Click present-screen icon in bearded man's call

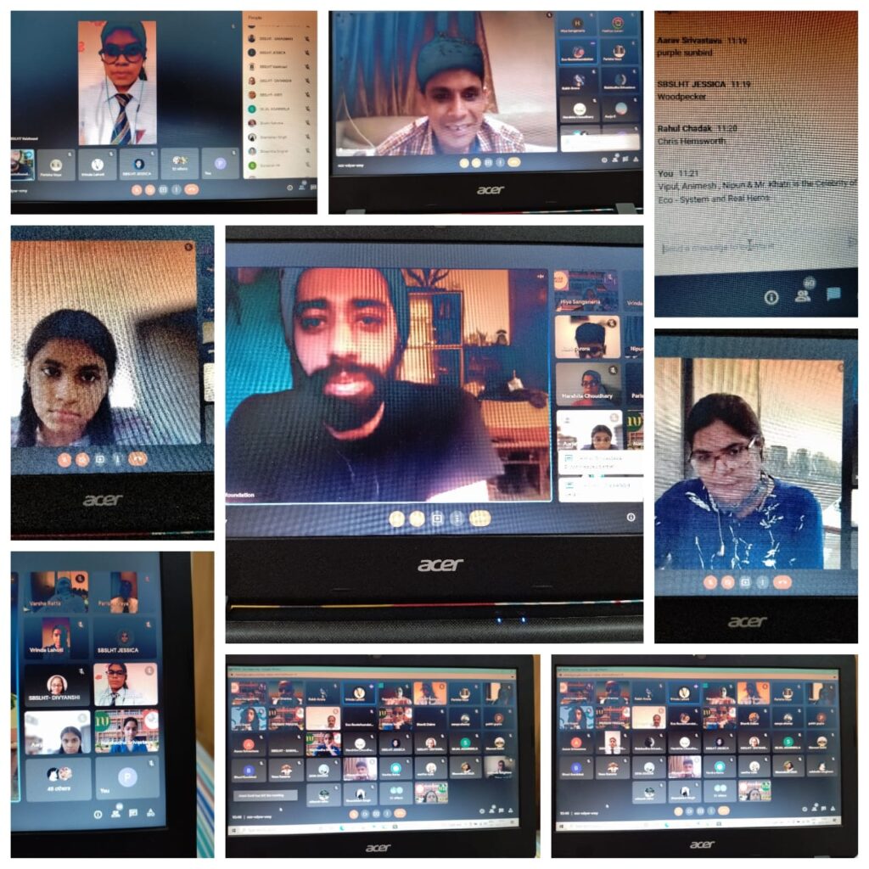pos(437,519)
